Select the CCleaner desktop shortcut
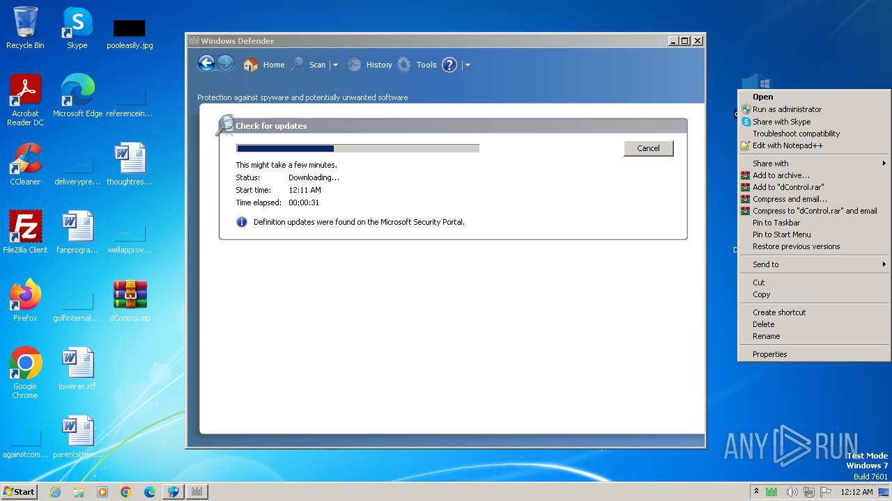892x501 pixels. (x=25, y=164)
